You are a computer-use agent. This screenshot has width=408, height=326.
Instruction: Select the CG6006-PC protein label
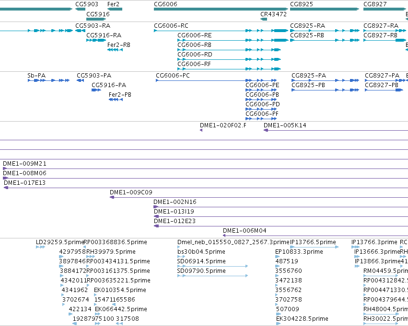(x=173, y=76)
